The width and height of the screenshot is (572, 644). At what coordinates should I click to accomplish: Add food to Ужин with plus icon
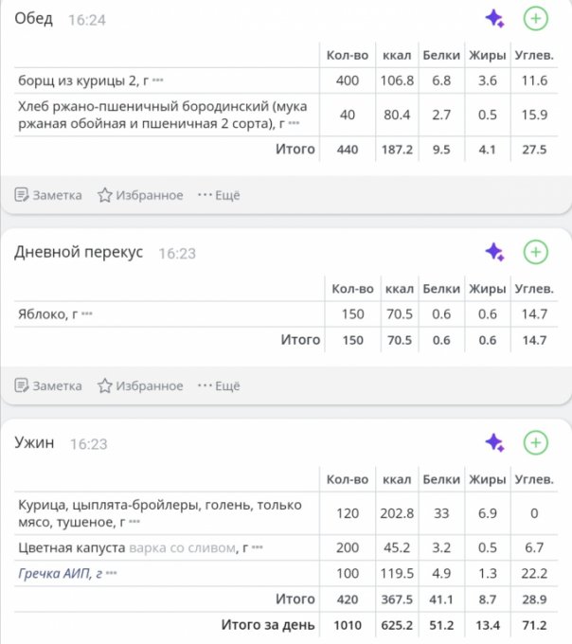coord(535,442)
